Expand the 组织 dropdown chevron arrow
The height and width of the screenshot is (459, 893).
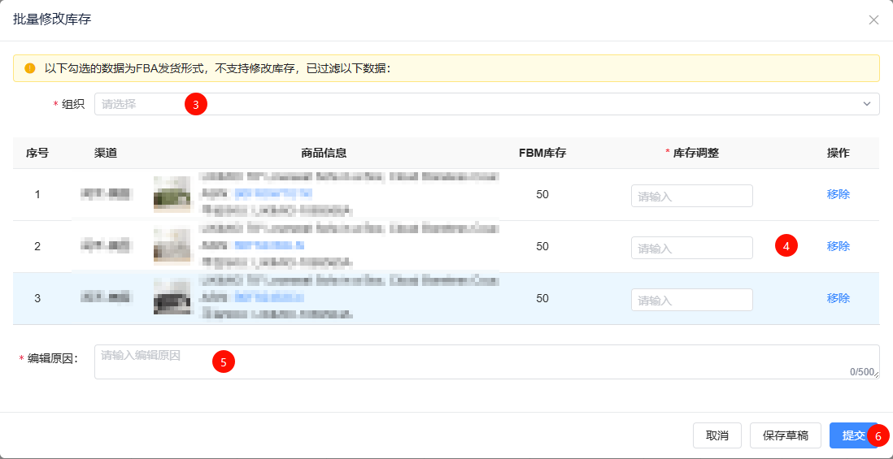[x=867, y=104]
